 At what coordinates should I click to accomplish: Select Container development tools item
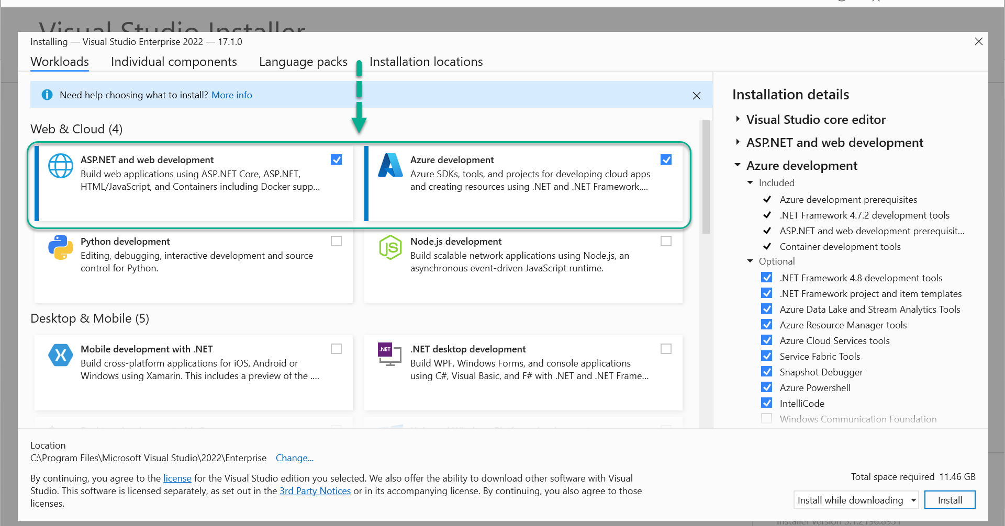[x=840, y=246]
